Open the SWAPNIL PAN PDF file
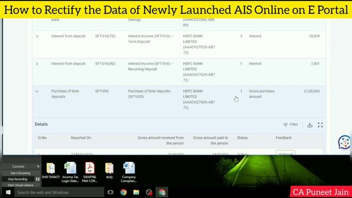Screen dimensions: 352x198 click(90, 172)
